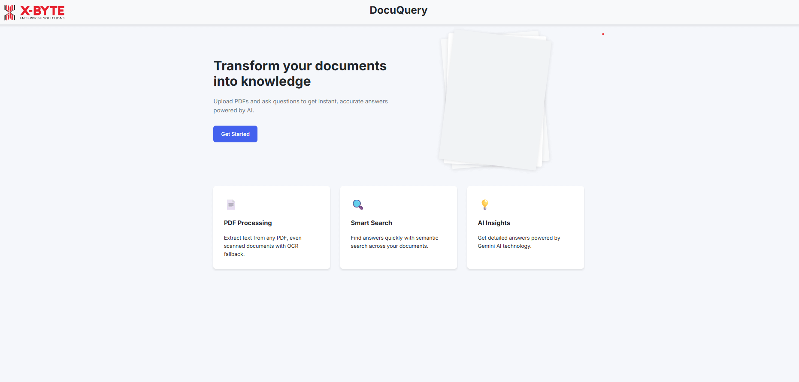Select the AI Insights card heading
The image size is (799, 382).
tap(494, 223)
